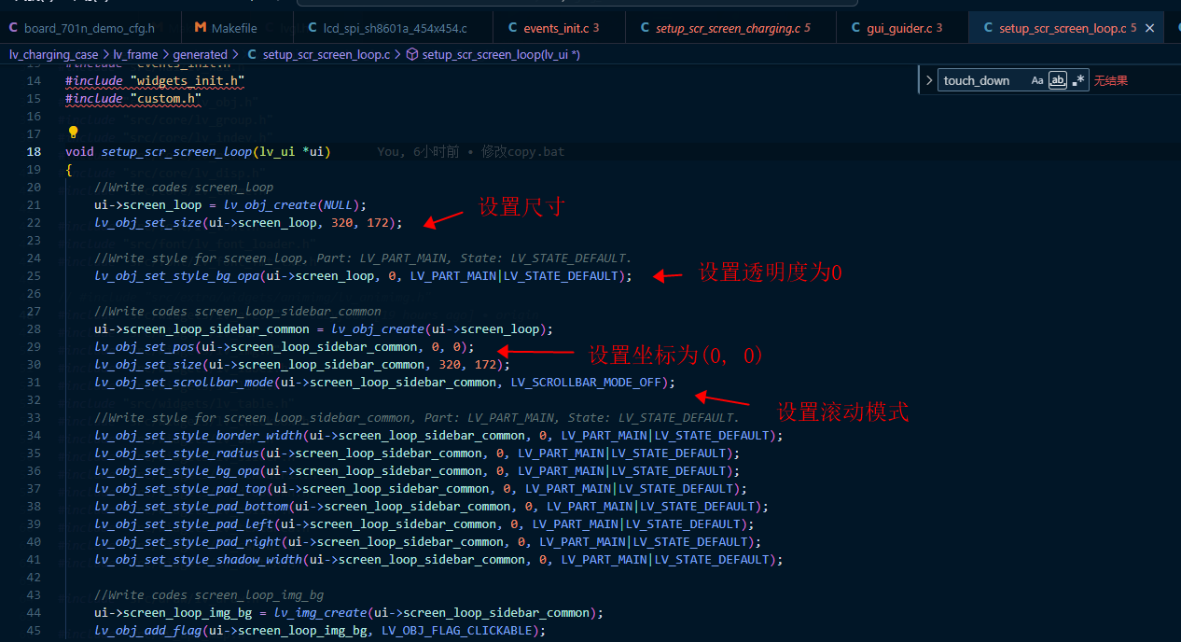Viewport: 1181px width, 642px height.
Task: Click line number 43 in the gutter
Action: click(x=35, y=594)
